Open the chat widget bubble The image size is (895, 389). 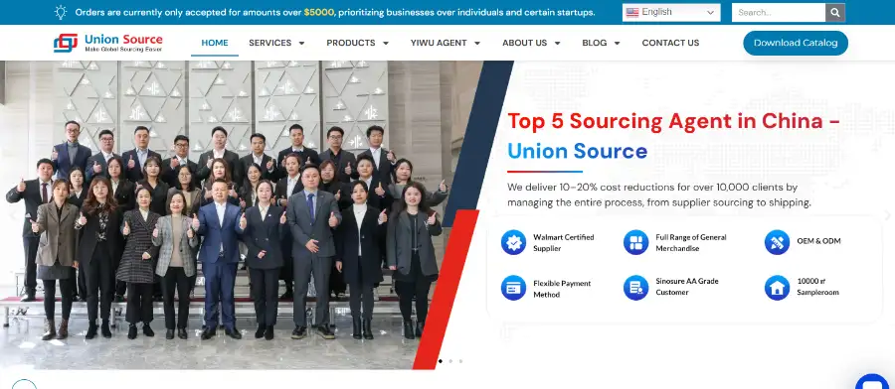[872, 383]
